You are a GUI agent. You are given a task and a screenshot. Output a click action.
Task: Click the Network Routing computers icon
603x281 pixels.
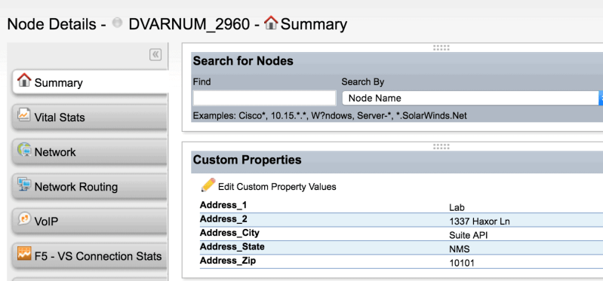(x=24, y=185)
